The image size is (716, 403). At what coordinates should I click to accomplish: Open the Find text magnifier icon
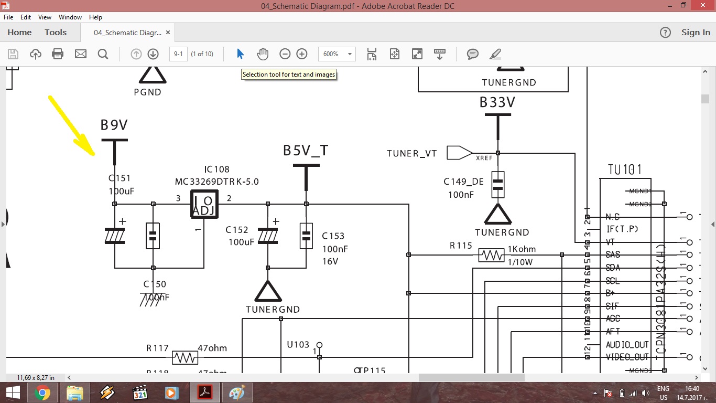coord(103,54)
